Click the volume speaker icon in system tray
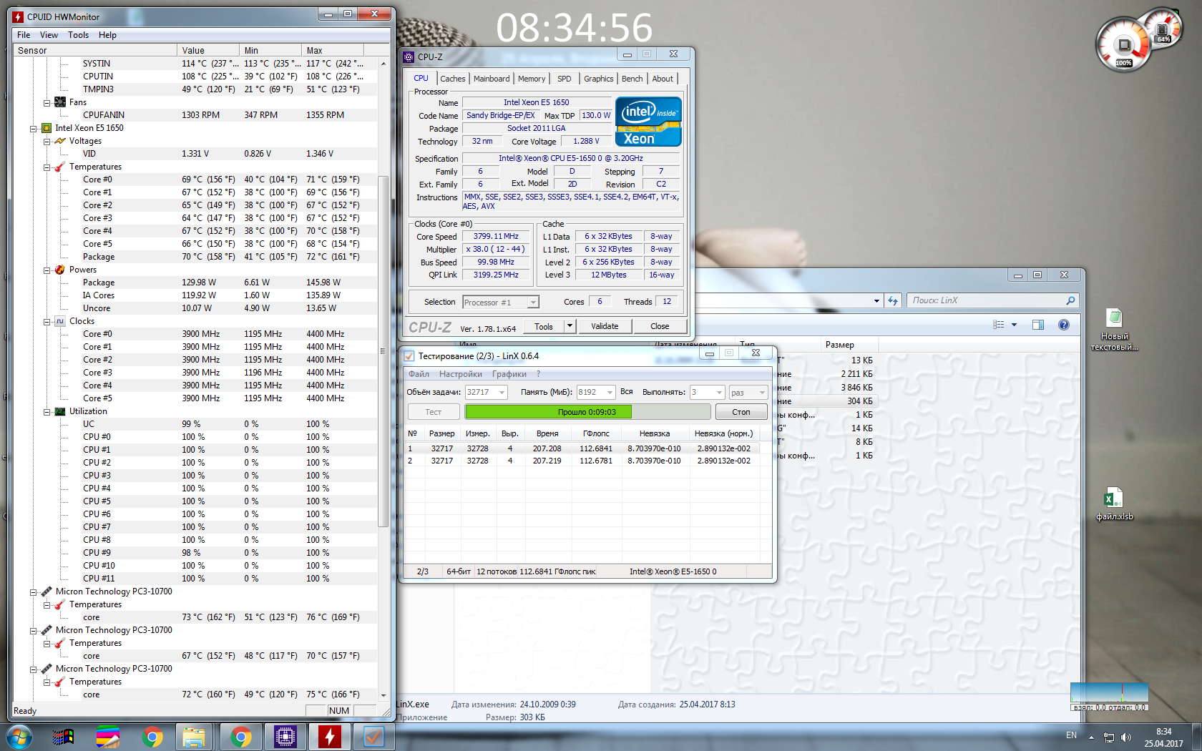This screenshot has height=751, width=1202. (1126, 737)
